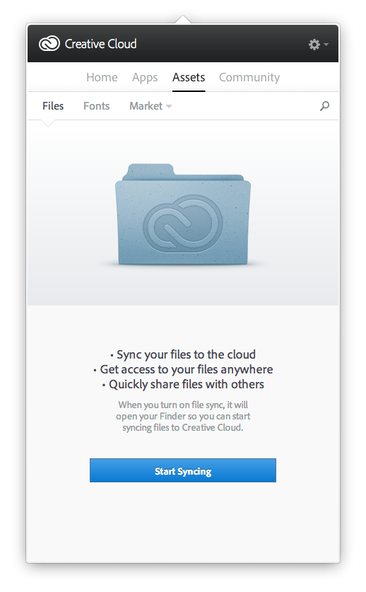Image resolution: width=366 pixels, height=592 pixels.
Task: Open the Apps tab
Action: click(x=145, y=77)
